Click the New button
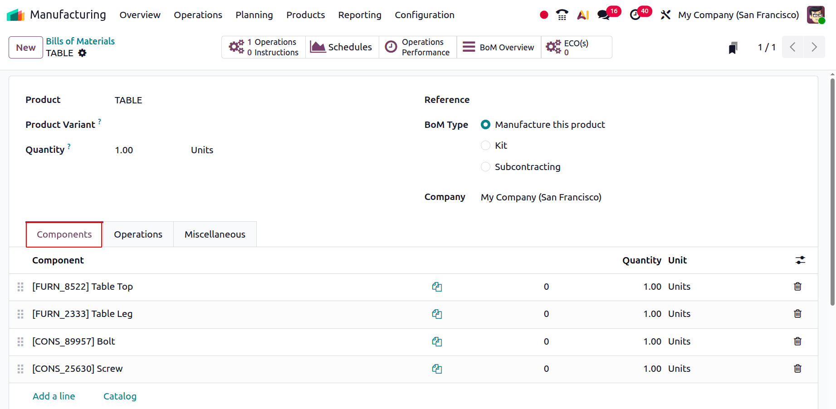The height and width of the screenshot is (409, 836). coord(26,48)
